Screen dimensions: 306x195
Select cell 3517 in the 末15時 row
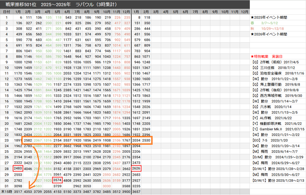click(18, 191)
